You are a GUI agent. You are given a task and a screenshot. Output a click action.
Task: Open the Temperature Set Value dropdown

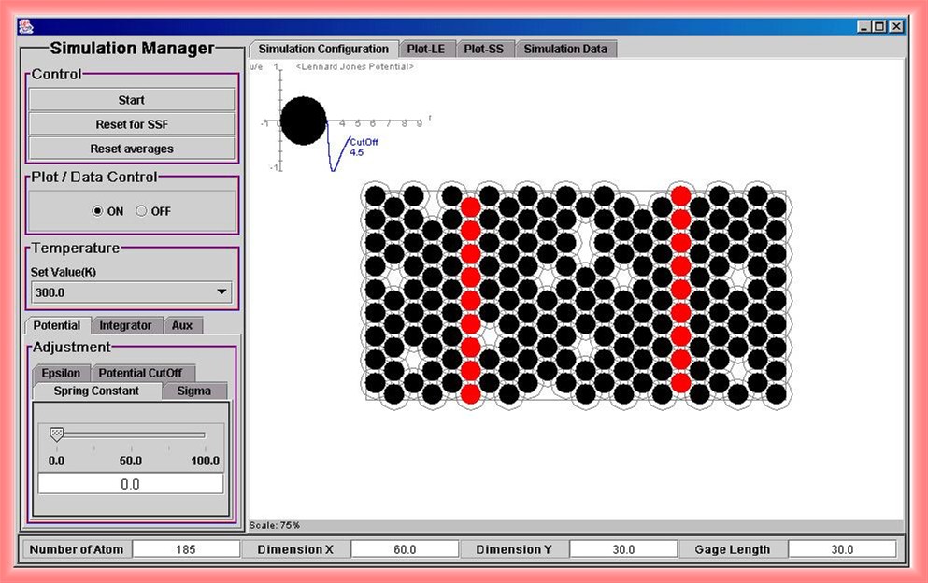tap(221, 291)
